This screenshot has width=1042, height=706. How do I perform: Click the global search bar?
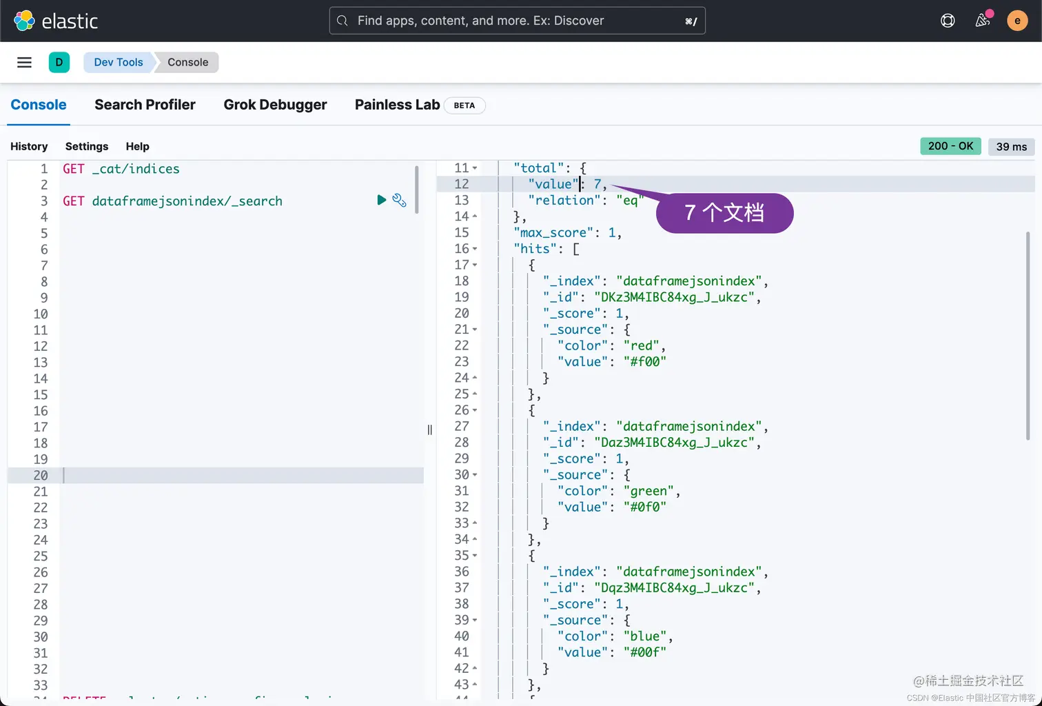click(x=518, y=21)
